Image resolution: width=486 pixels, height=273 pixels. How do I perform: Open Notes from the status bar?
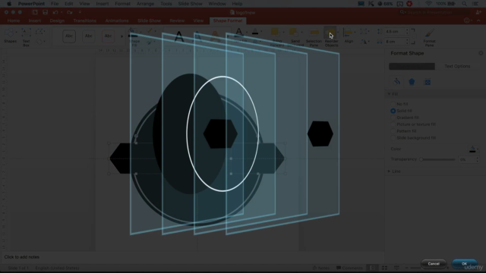point(320,268)
